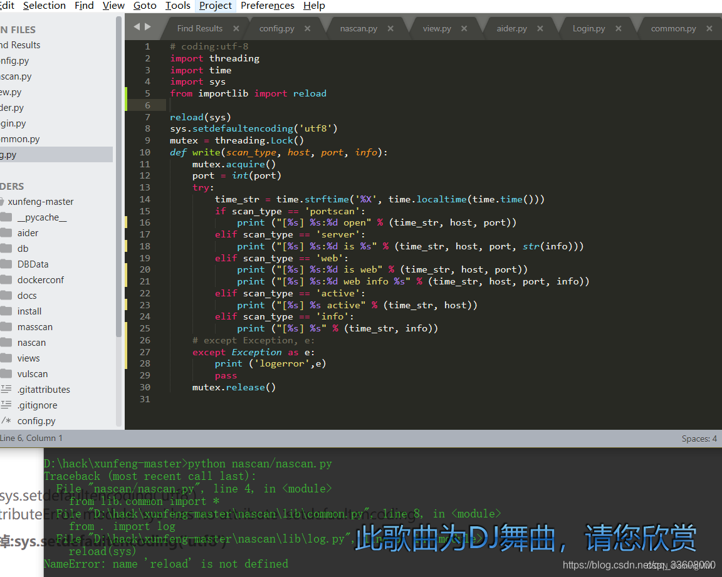Image resolution: width=722 pixels, height=577 pixels.
Task: Switch to the nascan.py tab
Action: 358,29
